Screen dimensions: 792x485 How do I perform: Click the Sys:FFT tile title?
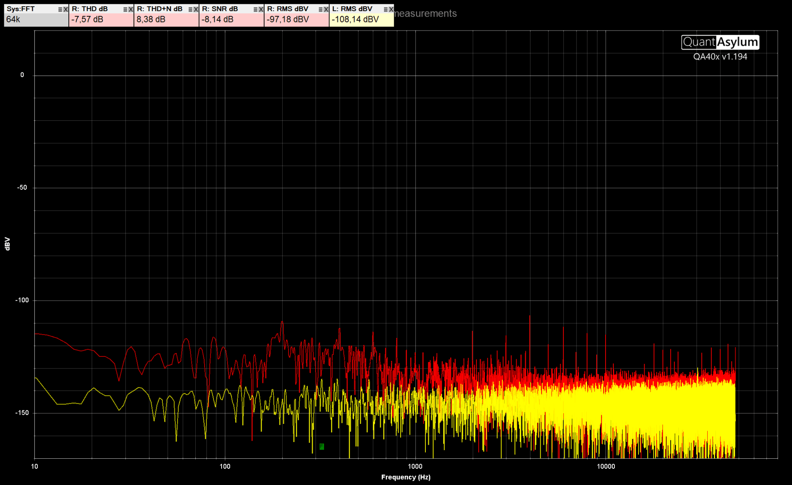click(x=20, y=9)
